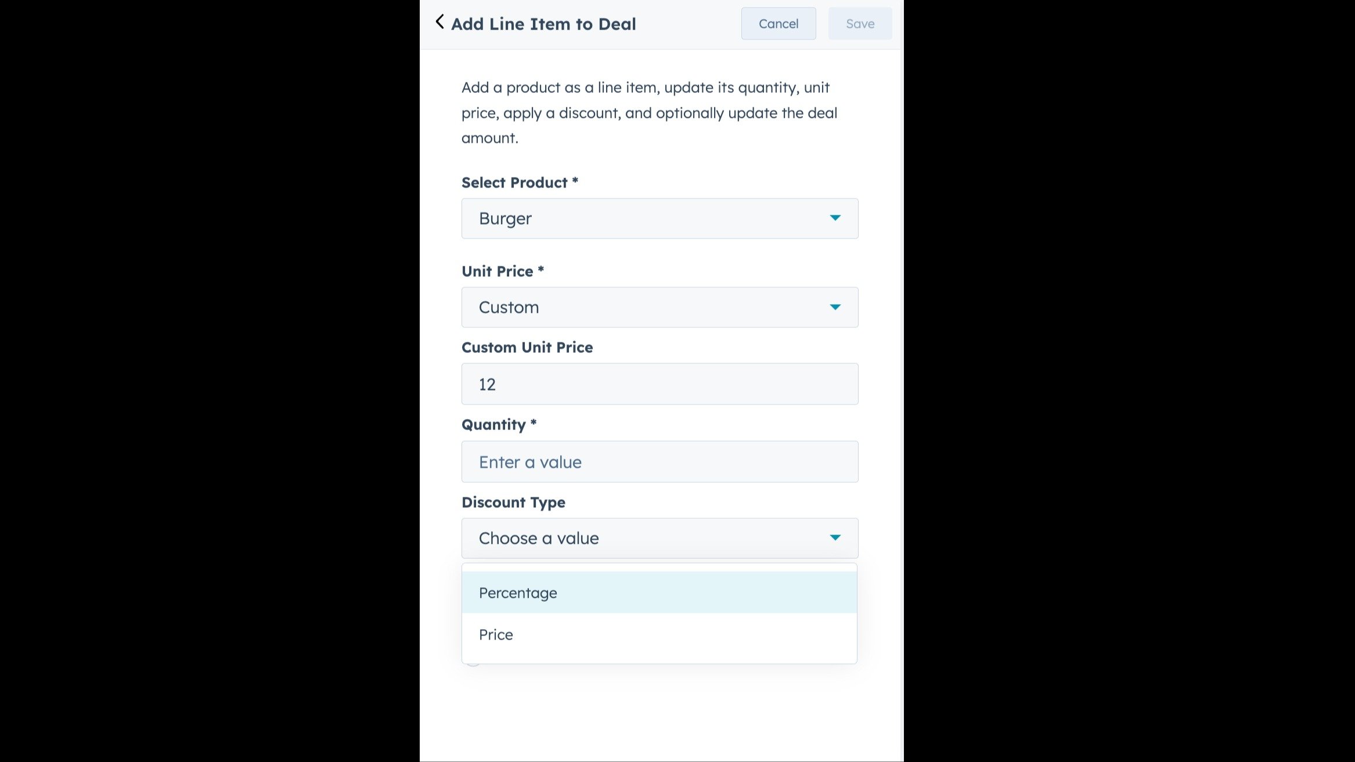Viewport: 1355px width, 762px height.
Task: Click the Unit Price dropdown caret icon
Action: (x=836, y=307)
